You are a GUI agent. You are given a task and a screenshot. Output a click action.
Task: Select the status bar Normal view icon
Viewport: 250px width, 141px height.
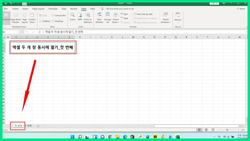[199, 130]
